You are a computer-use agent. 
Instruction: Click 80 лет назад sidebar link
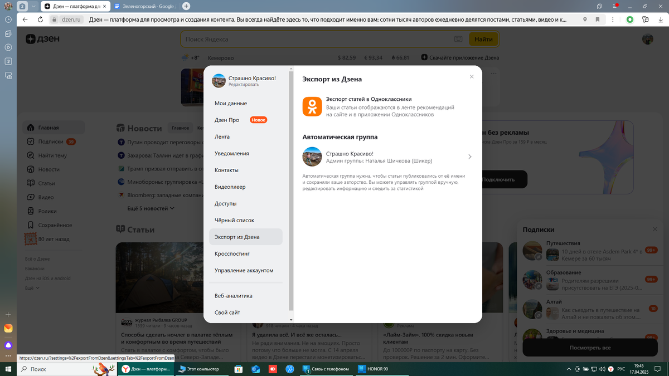[x=48, y=239]
